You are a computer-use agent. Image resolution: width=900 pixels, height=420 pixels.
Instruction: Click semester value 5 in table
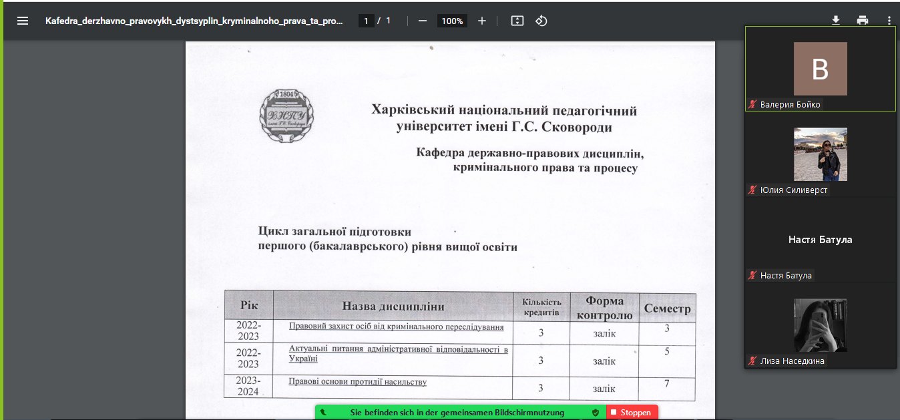667,351
